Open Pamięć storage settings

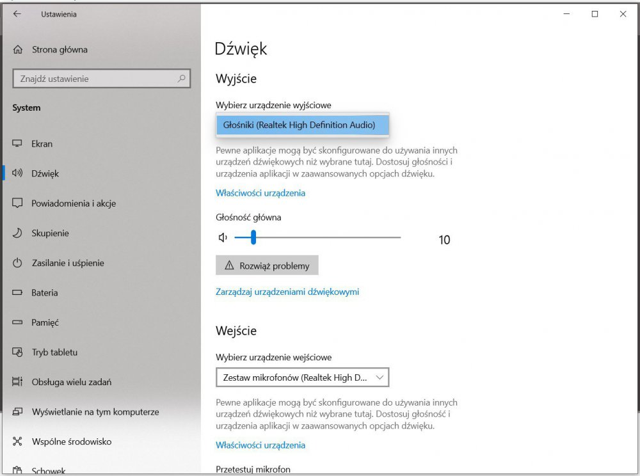click(x=45, y=322)
